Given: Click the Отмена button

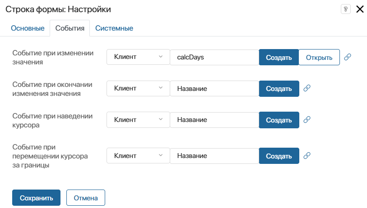Looking at the screenshot, I should 86,198.
